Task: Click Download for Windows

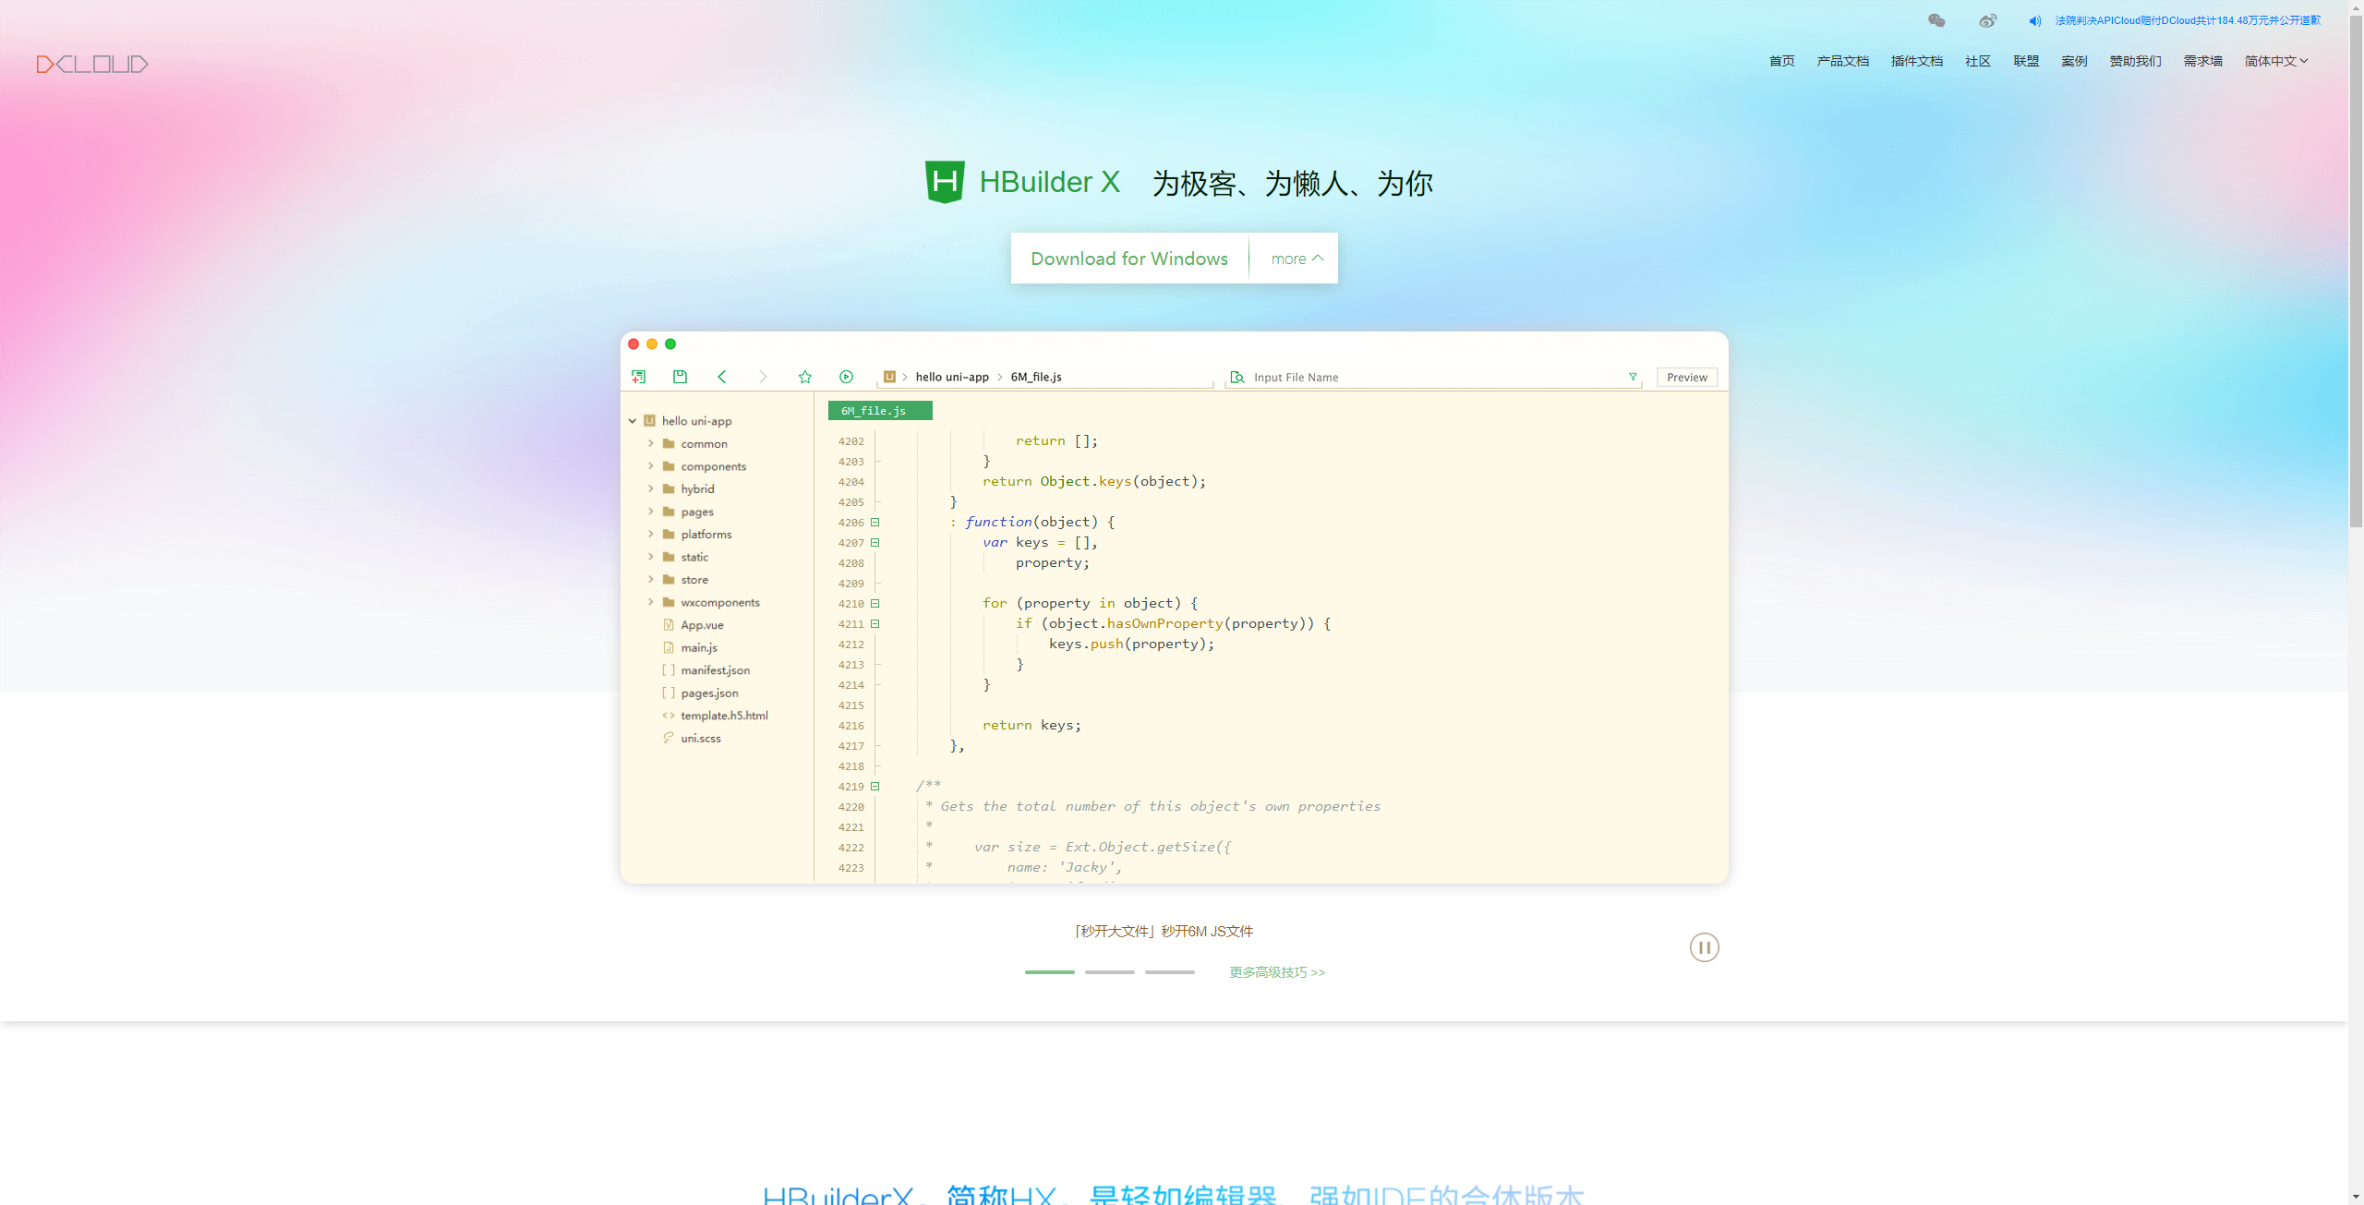Action: click(1129, 259)
